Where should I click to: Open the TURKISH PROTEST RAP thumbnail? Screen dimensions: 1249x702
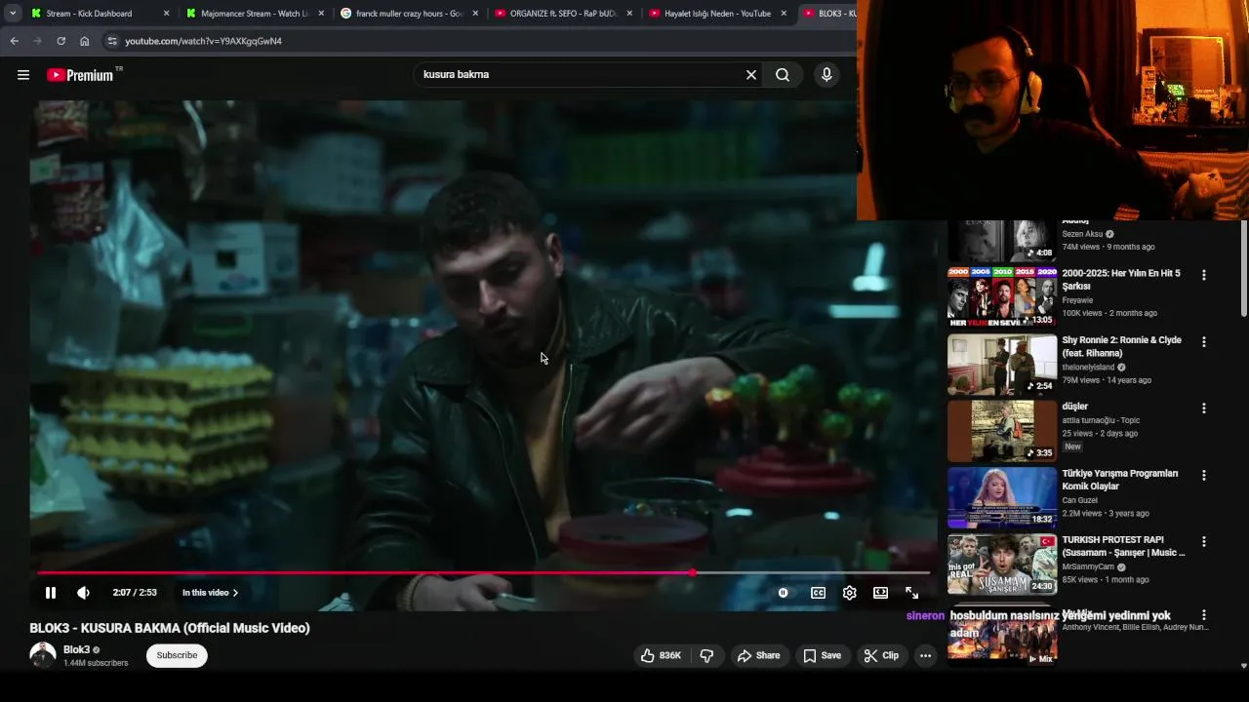1002,563
